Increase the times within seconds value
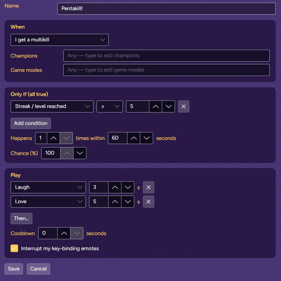 134,138
